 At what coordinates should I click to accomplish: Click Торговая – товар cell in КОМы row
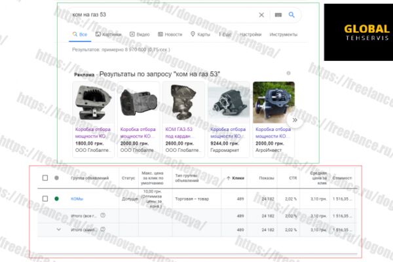(x=192, y=199)
